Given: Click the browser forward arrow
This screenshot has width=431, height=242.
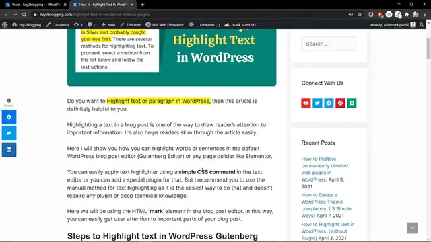Looking at the screenshot, I should click(15, 15).
